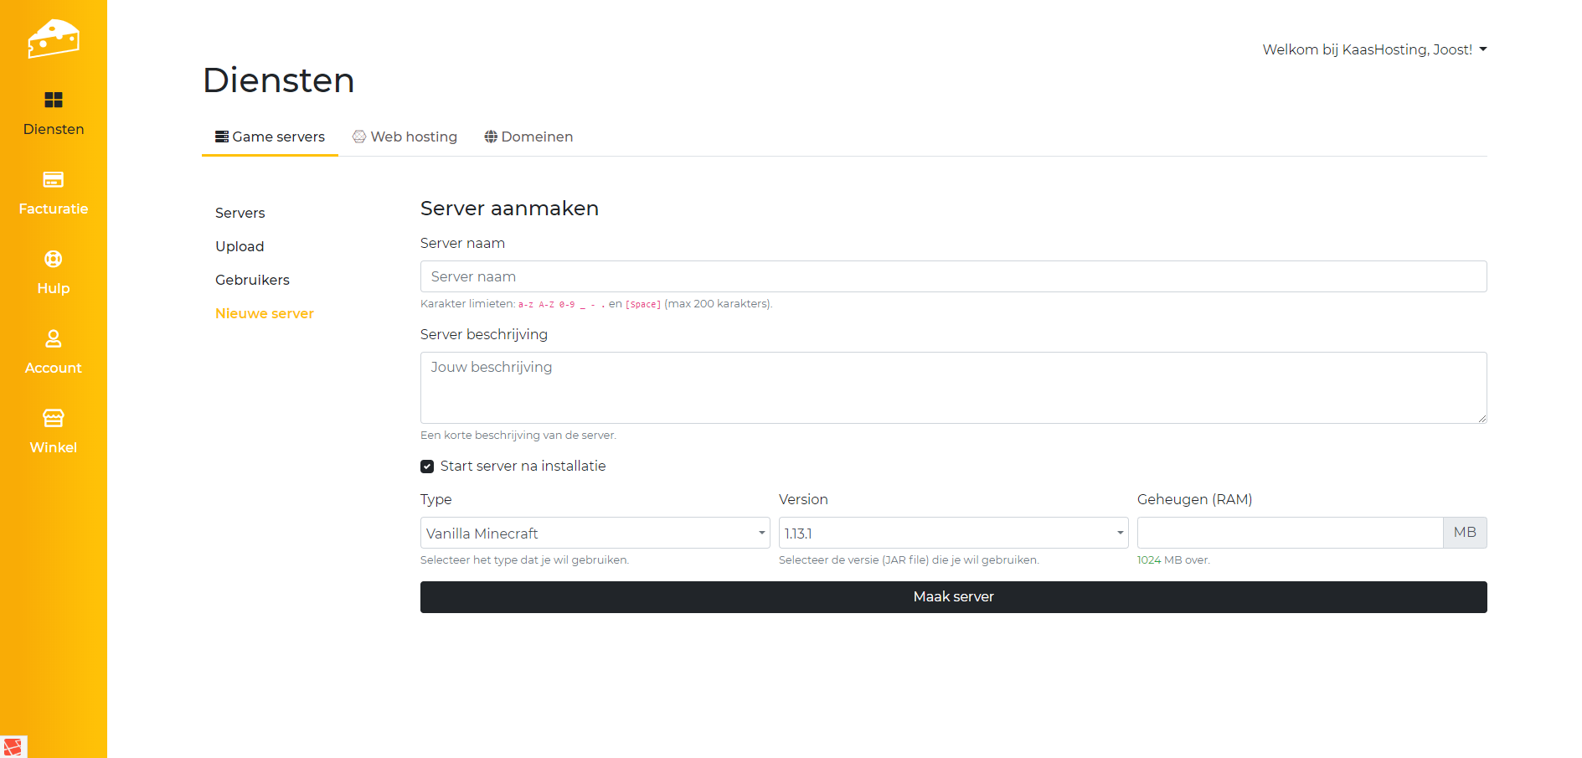Click the KaasHosting cheese logo
This screenshot has width=1582, height=758.
click(53, 39)
